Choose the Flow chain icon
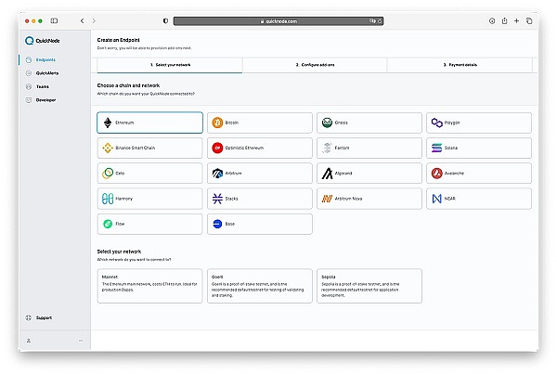The image size is (557, 375). [108, 224]
